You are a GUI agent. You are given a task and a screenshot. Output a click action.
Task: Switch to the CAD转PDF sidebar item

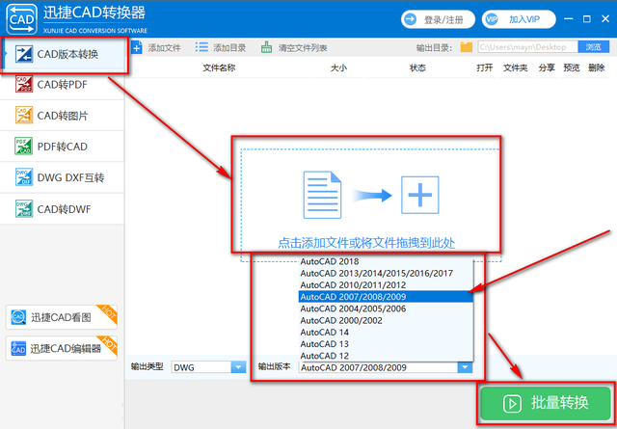62,85
